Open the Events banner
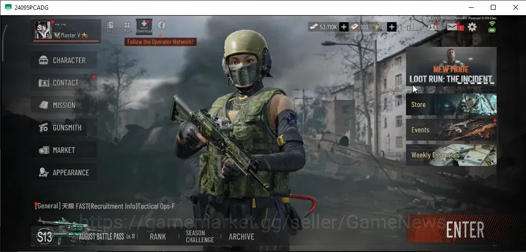This screenshot has height=252, width=526. [451, 129]
